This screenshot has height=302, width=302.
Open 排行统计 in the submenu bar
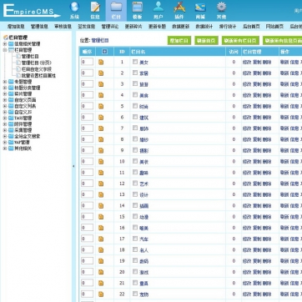pos(228,27)
